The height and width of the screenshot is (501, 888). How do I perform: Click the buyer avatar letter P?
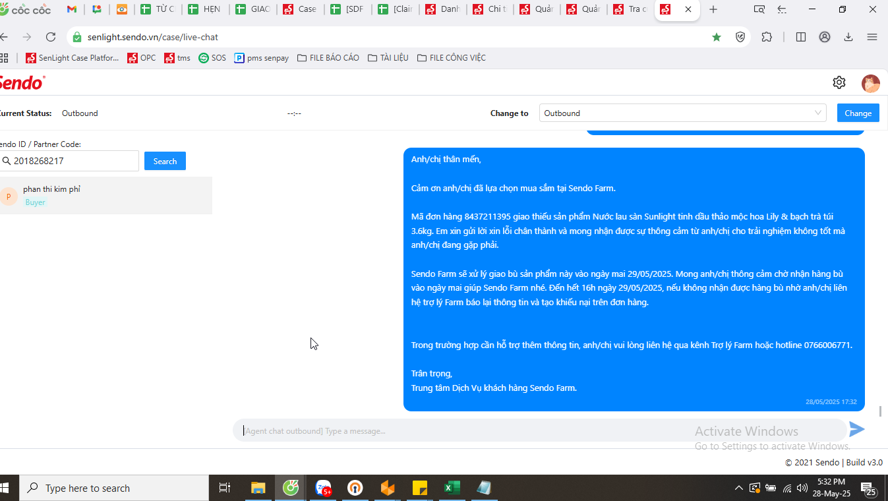9,196
